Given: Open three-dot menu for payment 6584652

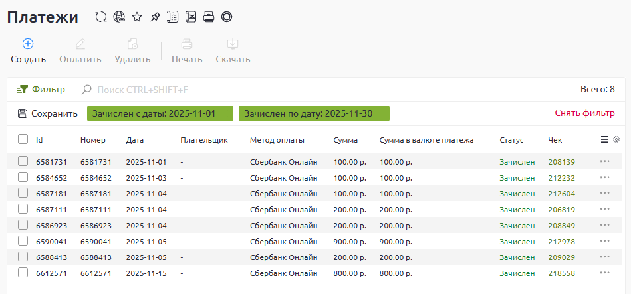Looking at the screenshot, I should [604, 177].
